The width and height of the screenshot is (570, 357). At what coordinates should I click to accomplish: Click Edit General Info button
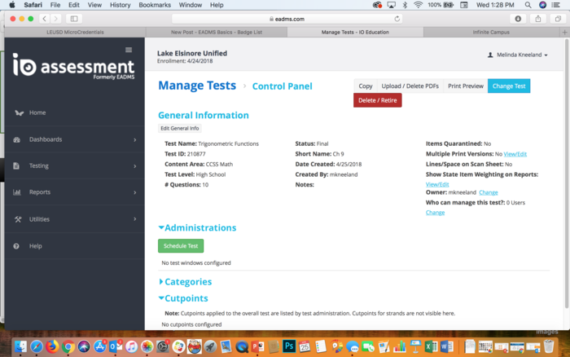pos(179,128)
